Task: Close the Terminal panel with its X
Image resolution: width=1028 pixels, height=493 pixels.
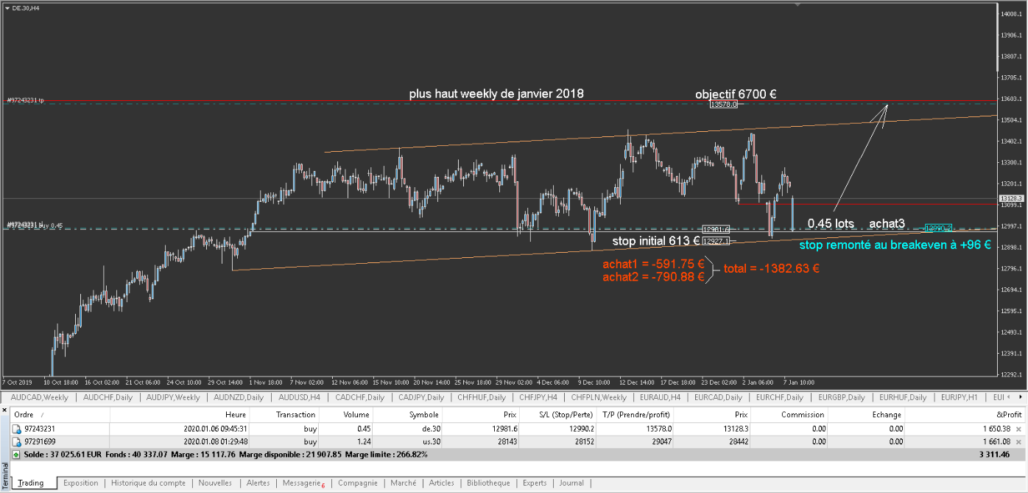Action: click(4, 411)
